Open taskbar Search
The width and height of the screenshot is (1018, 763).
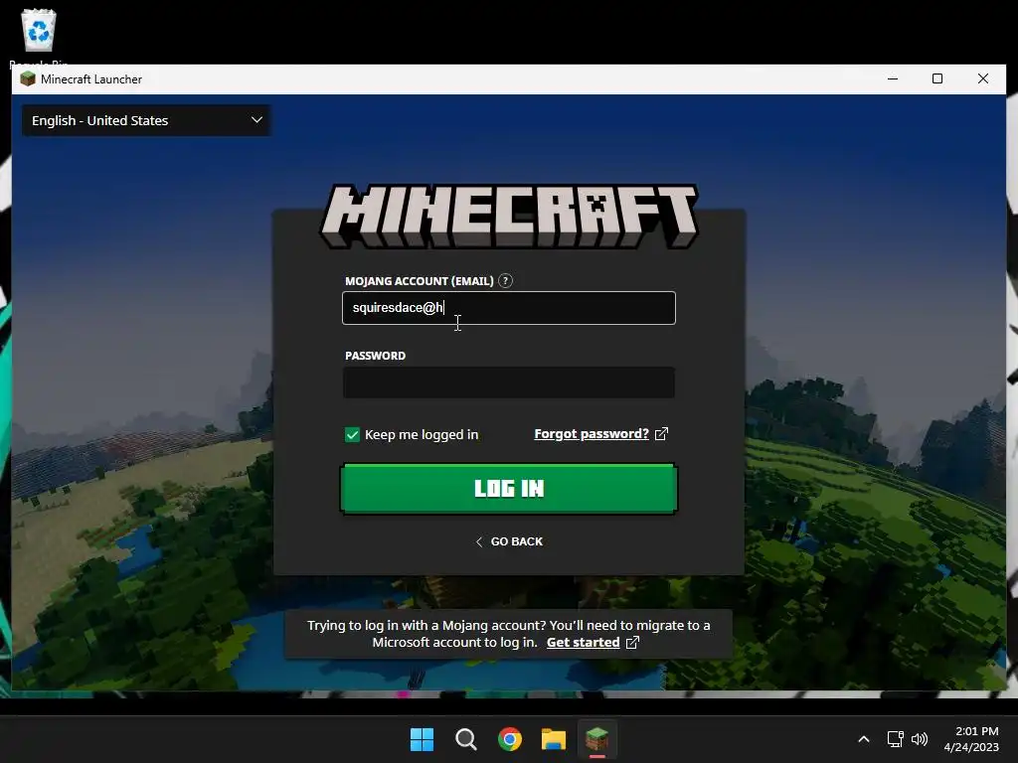(x=466, y=739)
